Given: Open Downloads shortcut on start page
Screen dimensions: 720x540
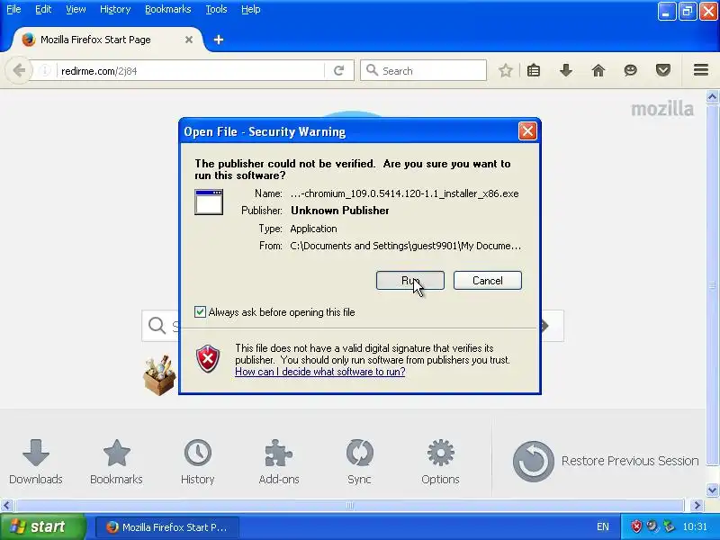Looking at the screenshot, I should (x=36, y=462).
